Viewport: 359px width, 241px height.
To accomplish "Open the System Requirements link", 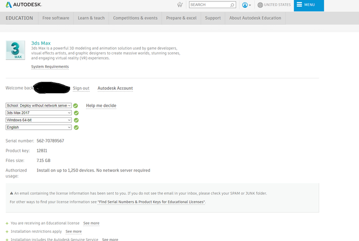I will click(50, 67).
